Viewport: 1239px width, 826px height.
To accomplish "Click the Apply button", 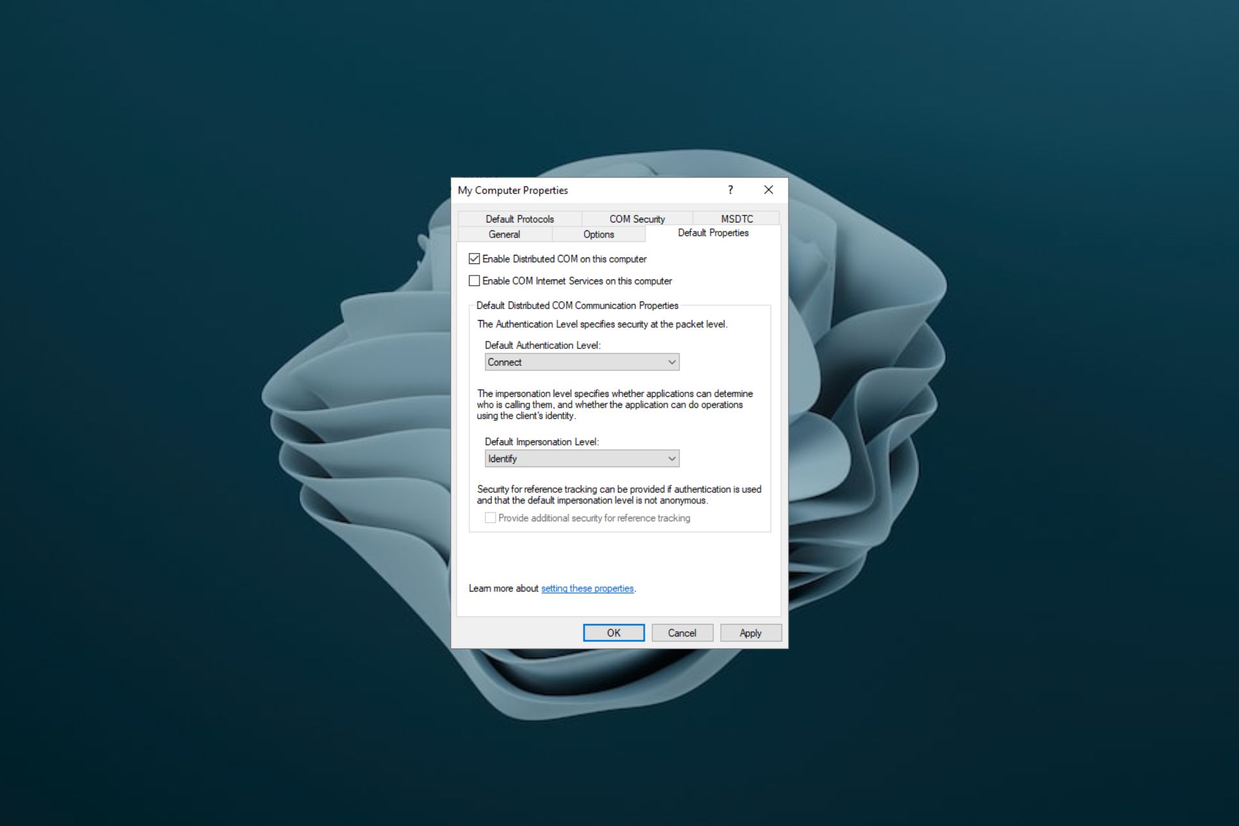I will (750, 632).
